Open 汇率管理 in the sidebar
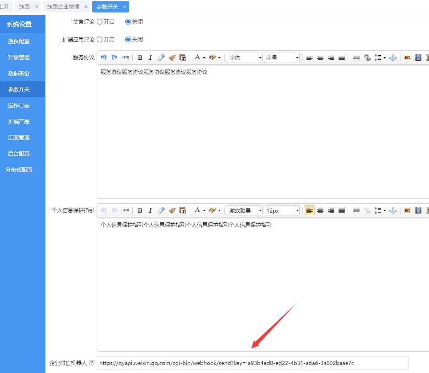Viewport: 429px width, 373px height. 19,138
